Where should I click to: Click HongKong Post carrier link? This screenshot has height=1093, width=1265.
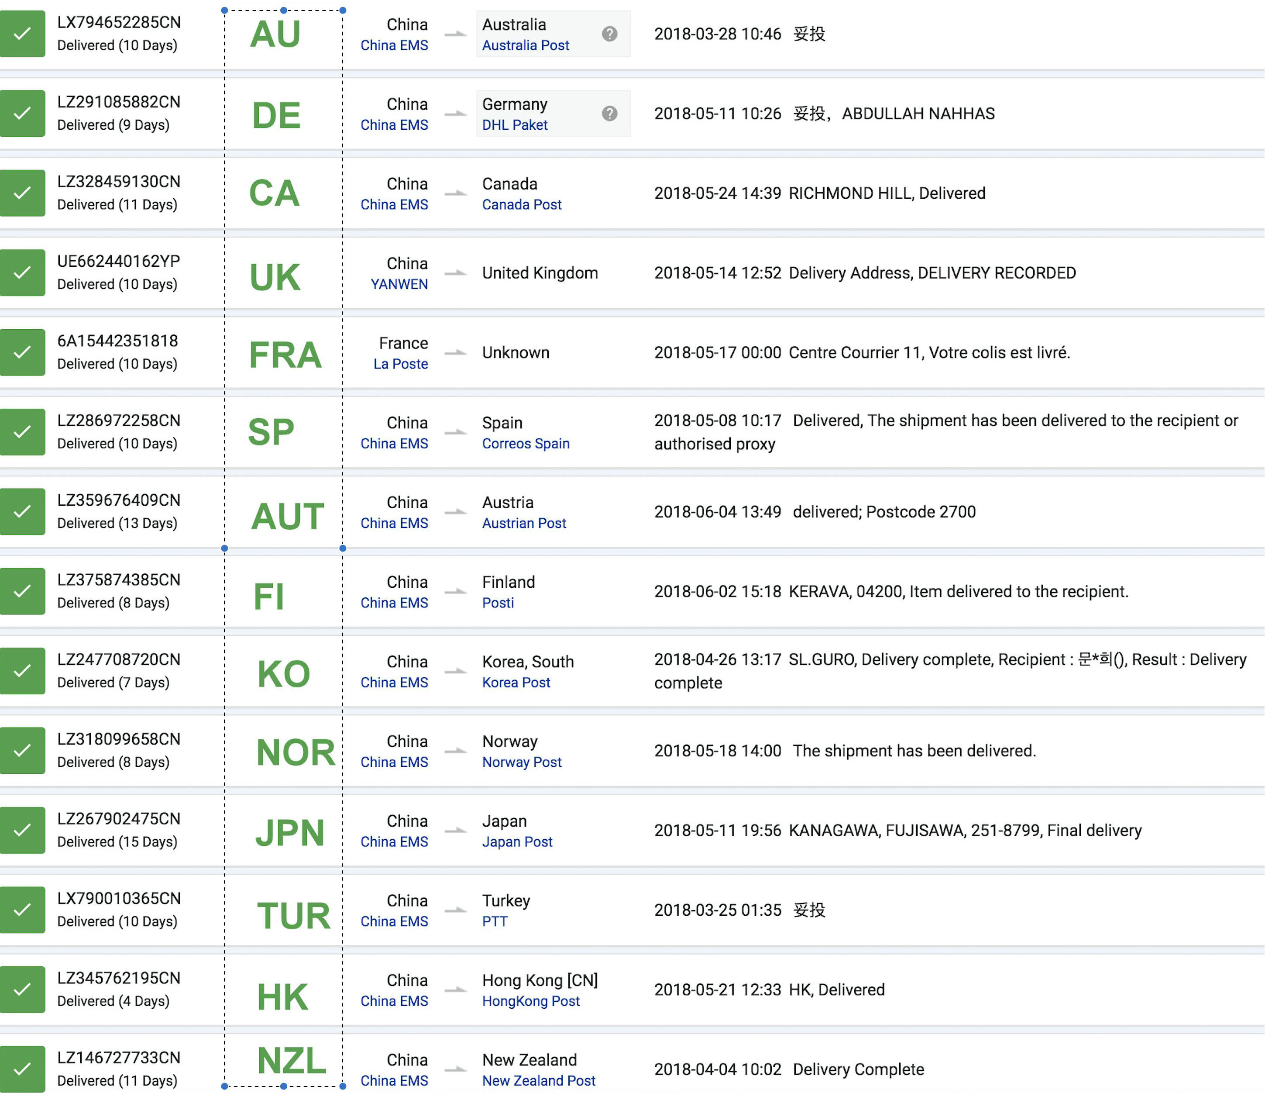click(x=530, y=1001)
